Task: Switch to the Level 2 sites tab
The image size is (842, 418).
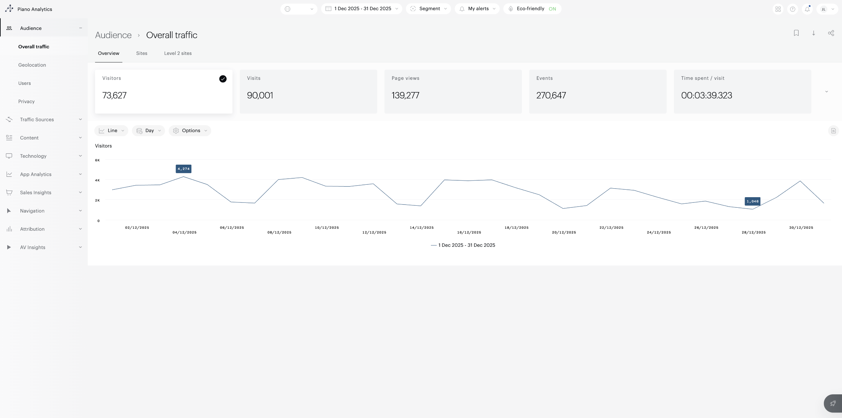Action: pos(178,53)
